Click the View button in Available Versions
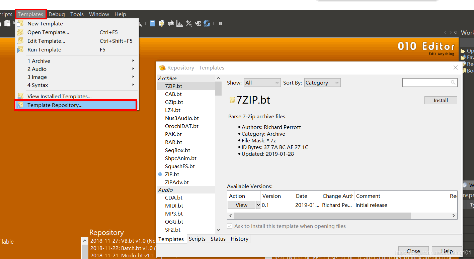 241,205
